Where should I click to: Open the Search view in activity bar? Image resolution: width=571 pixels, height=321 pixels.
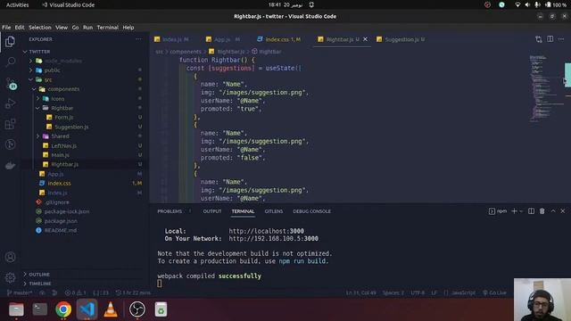click(11, 62)
